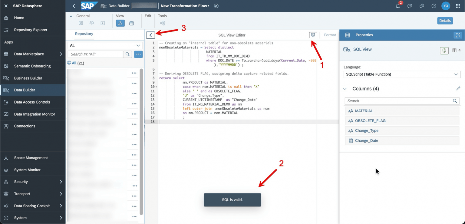Click the magnifier icon in Columns search
This screenshot has width=465, height=224.
[455, 101]
